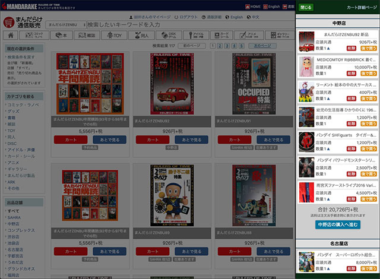This screenshot has height=279, width=380.
Task: Switch to 中文 via the globe icon link
Action: coord(253,17)
